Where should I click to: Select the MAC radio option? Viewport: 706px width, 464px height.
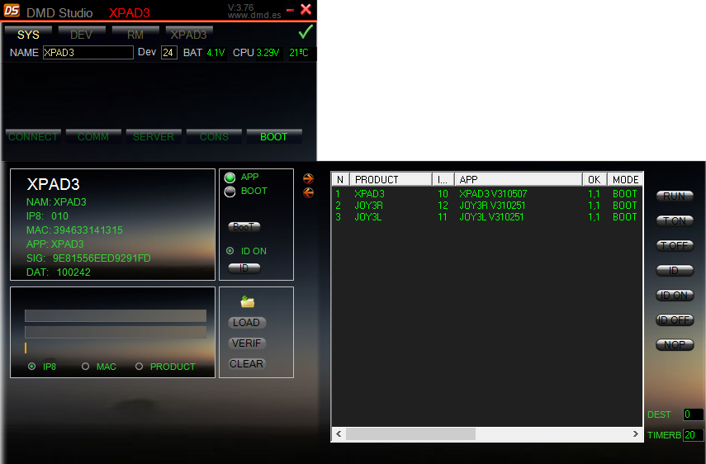[85, 367]
